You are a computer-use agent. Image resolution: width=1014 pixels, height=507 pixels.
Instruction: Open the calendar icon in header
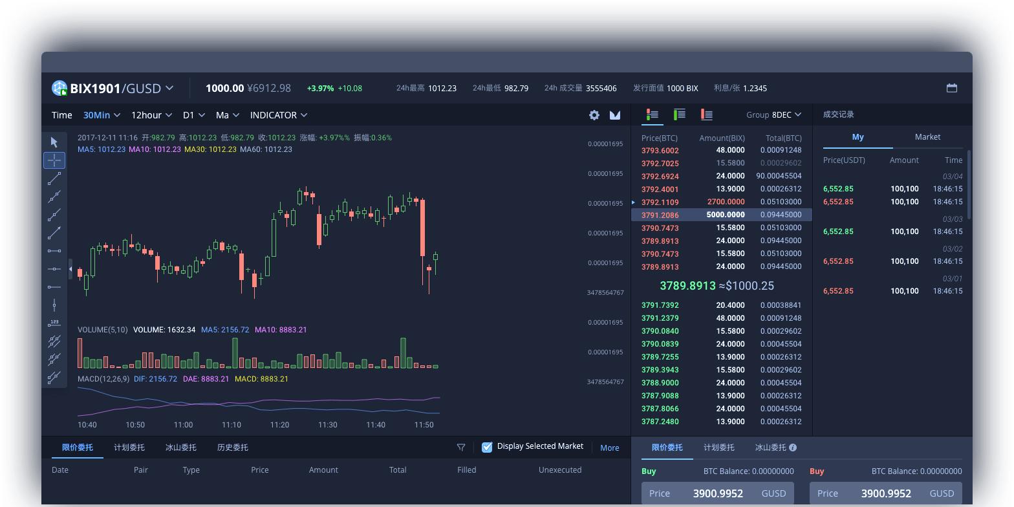(952, 88)
